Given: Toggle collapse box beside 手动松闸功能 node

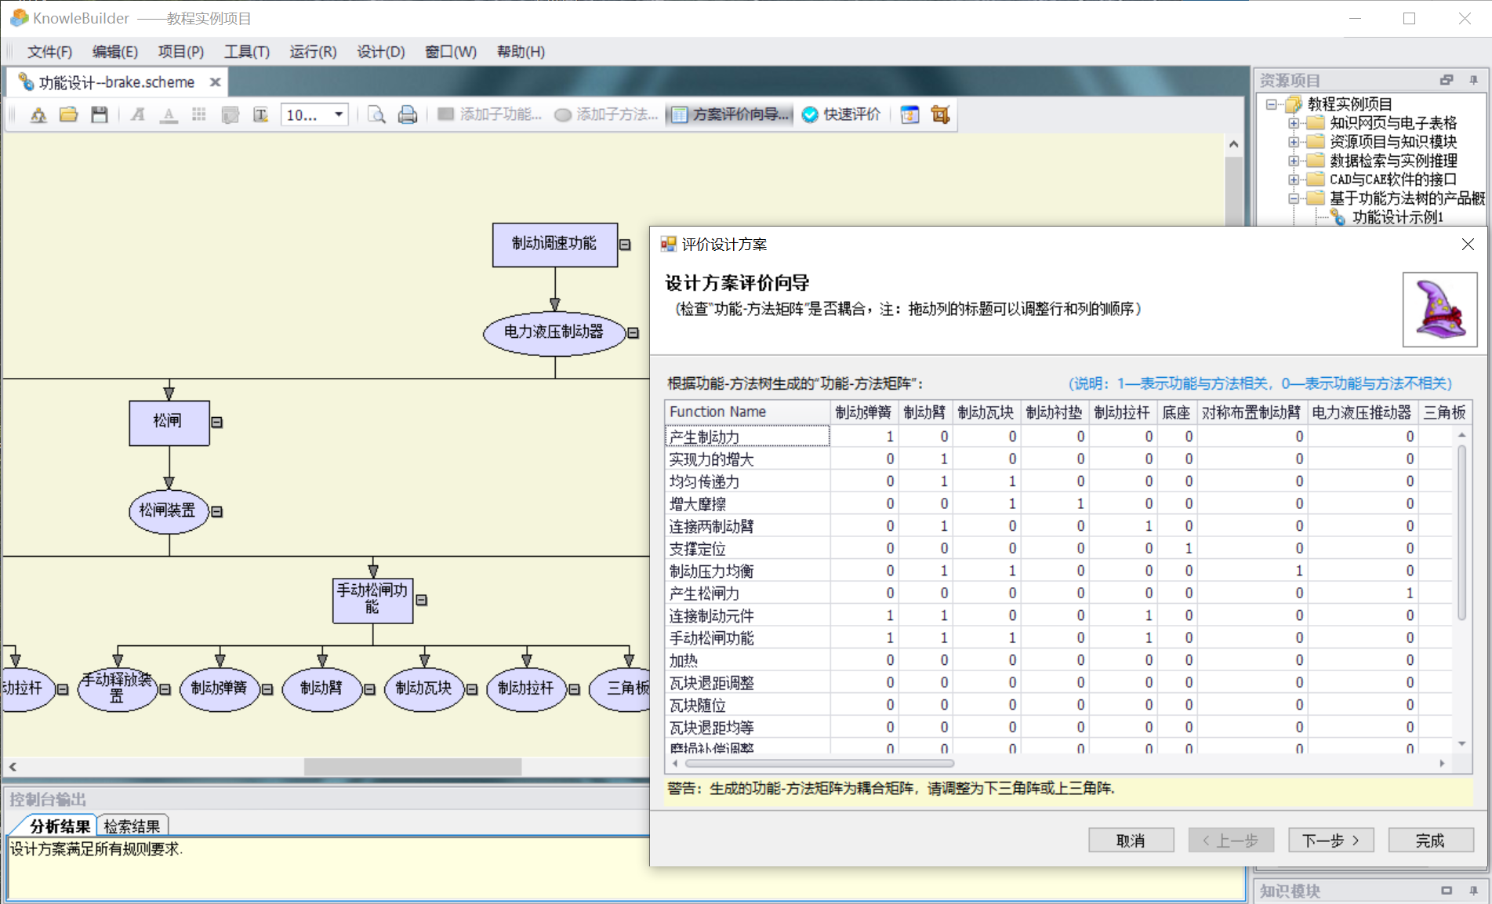Looking at the screenshot, I should click(421, 600).
